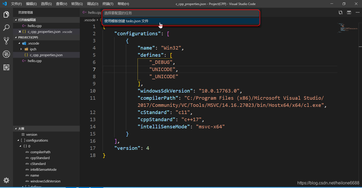Click the "UNICODE" string on line 7
This screenshot has height=188, width=362.
[162, 69]
